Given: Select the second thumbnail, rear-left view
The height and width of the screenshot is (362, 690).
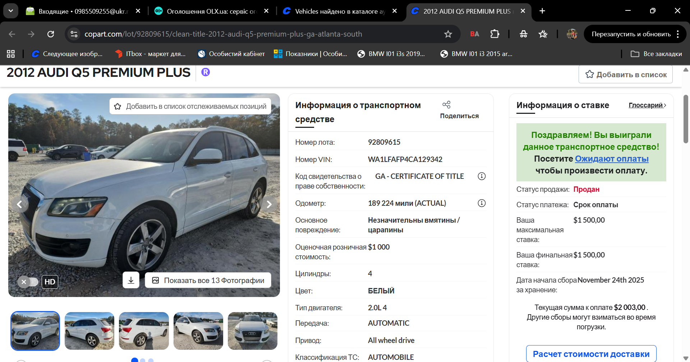Looking at the screenshot, I should [x=89, y=331].
